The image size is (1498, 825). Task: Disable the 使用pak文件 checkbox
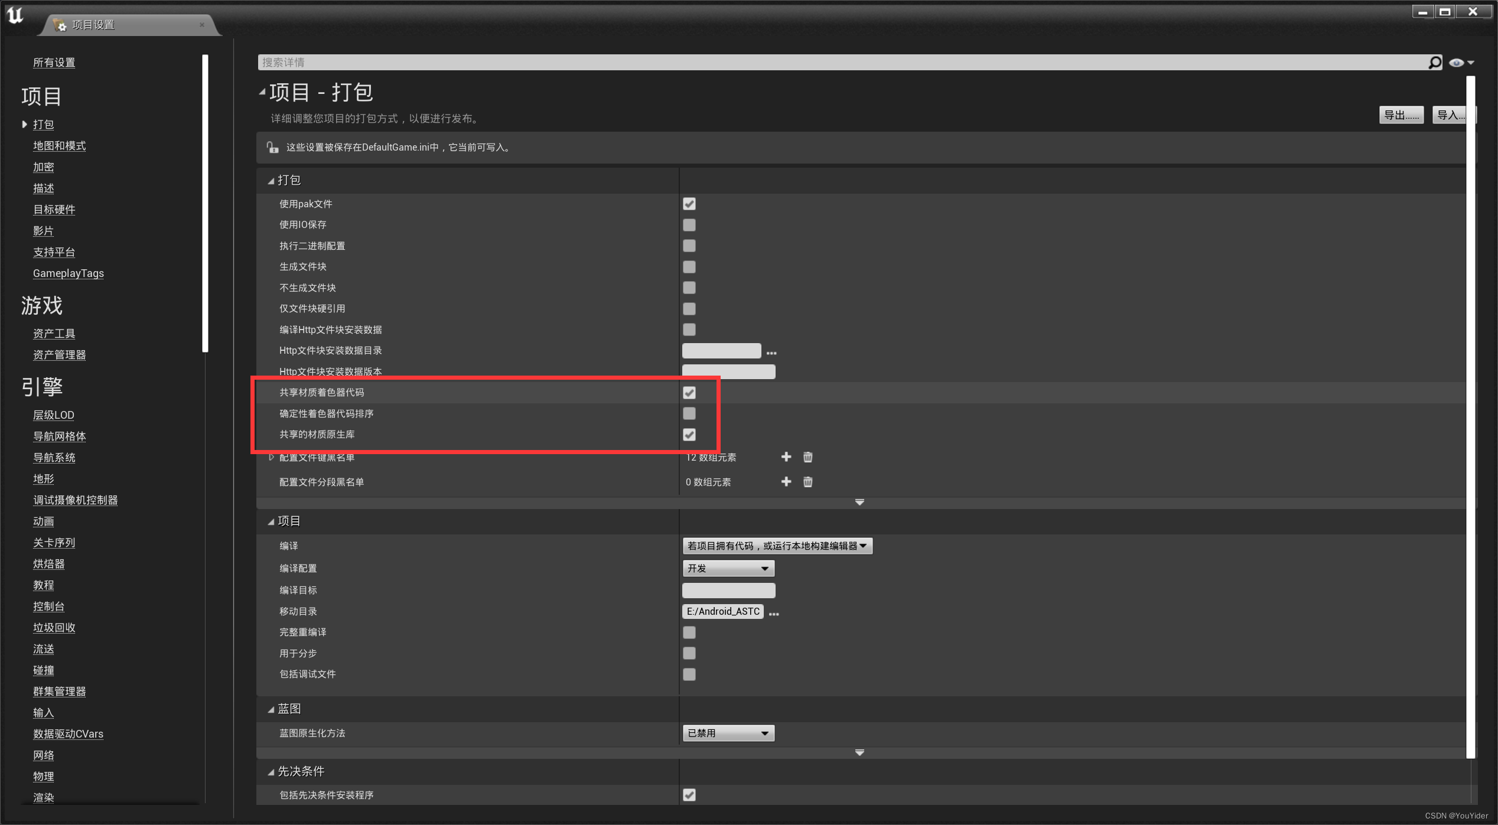click(689, 204)
